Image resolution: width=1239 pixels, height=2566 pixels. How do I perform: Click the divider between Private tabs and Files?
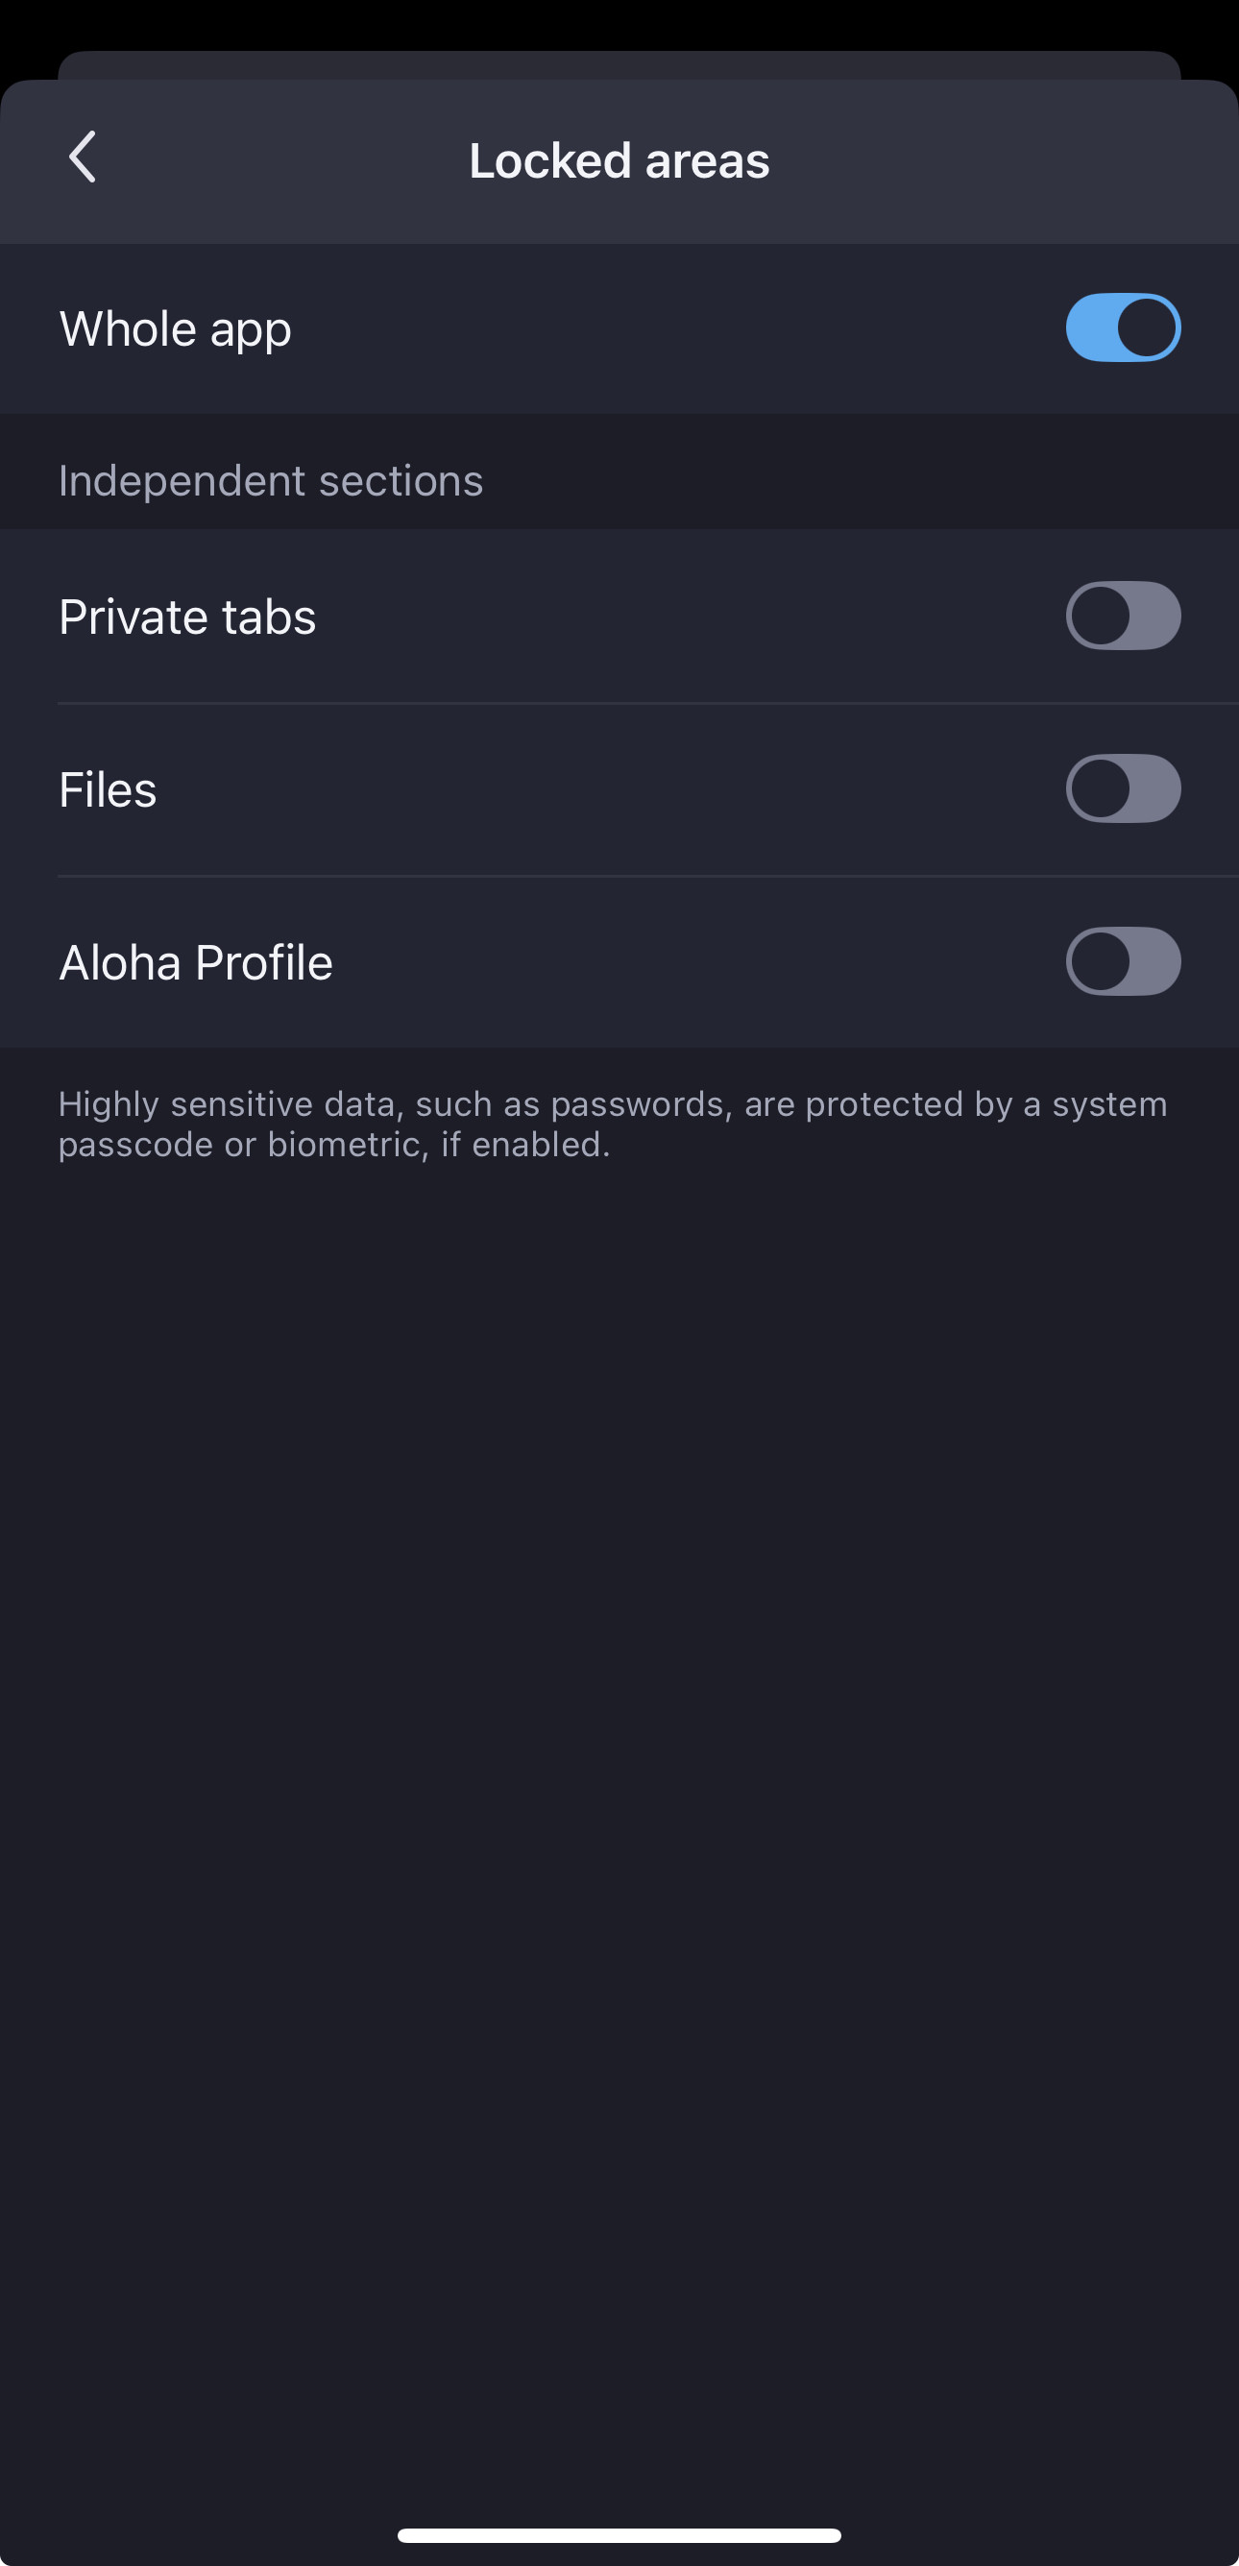(647, 703)
